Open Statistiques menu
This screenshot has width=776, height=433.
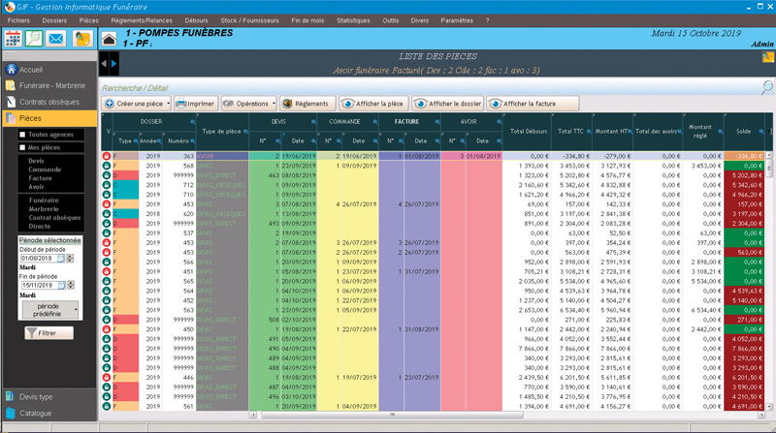point(353,20)
